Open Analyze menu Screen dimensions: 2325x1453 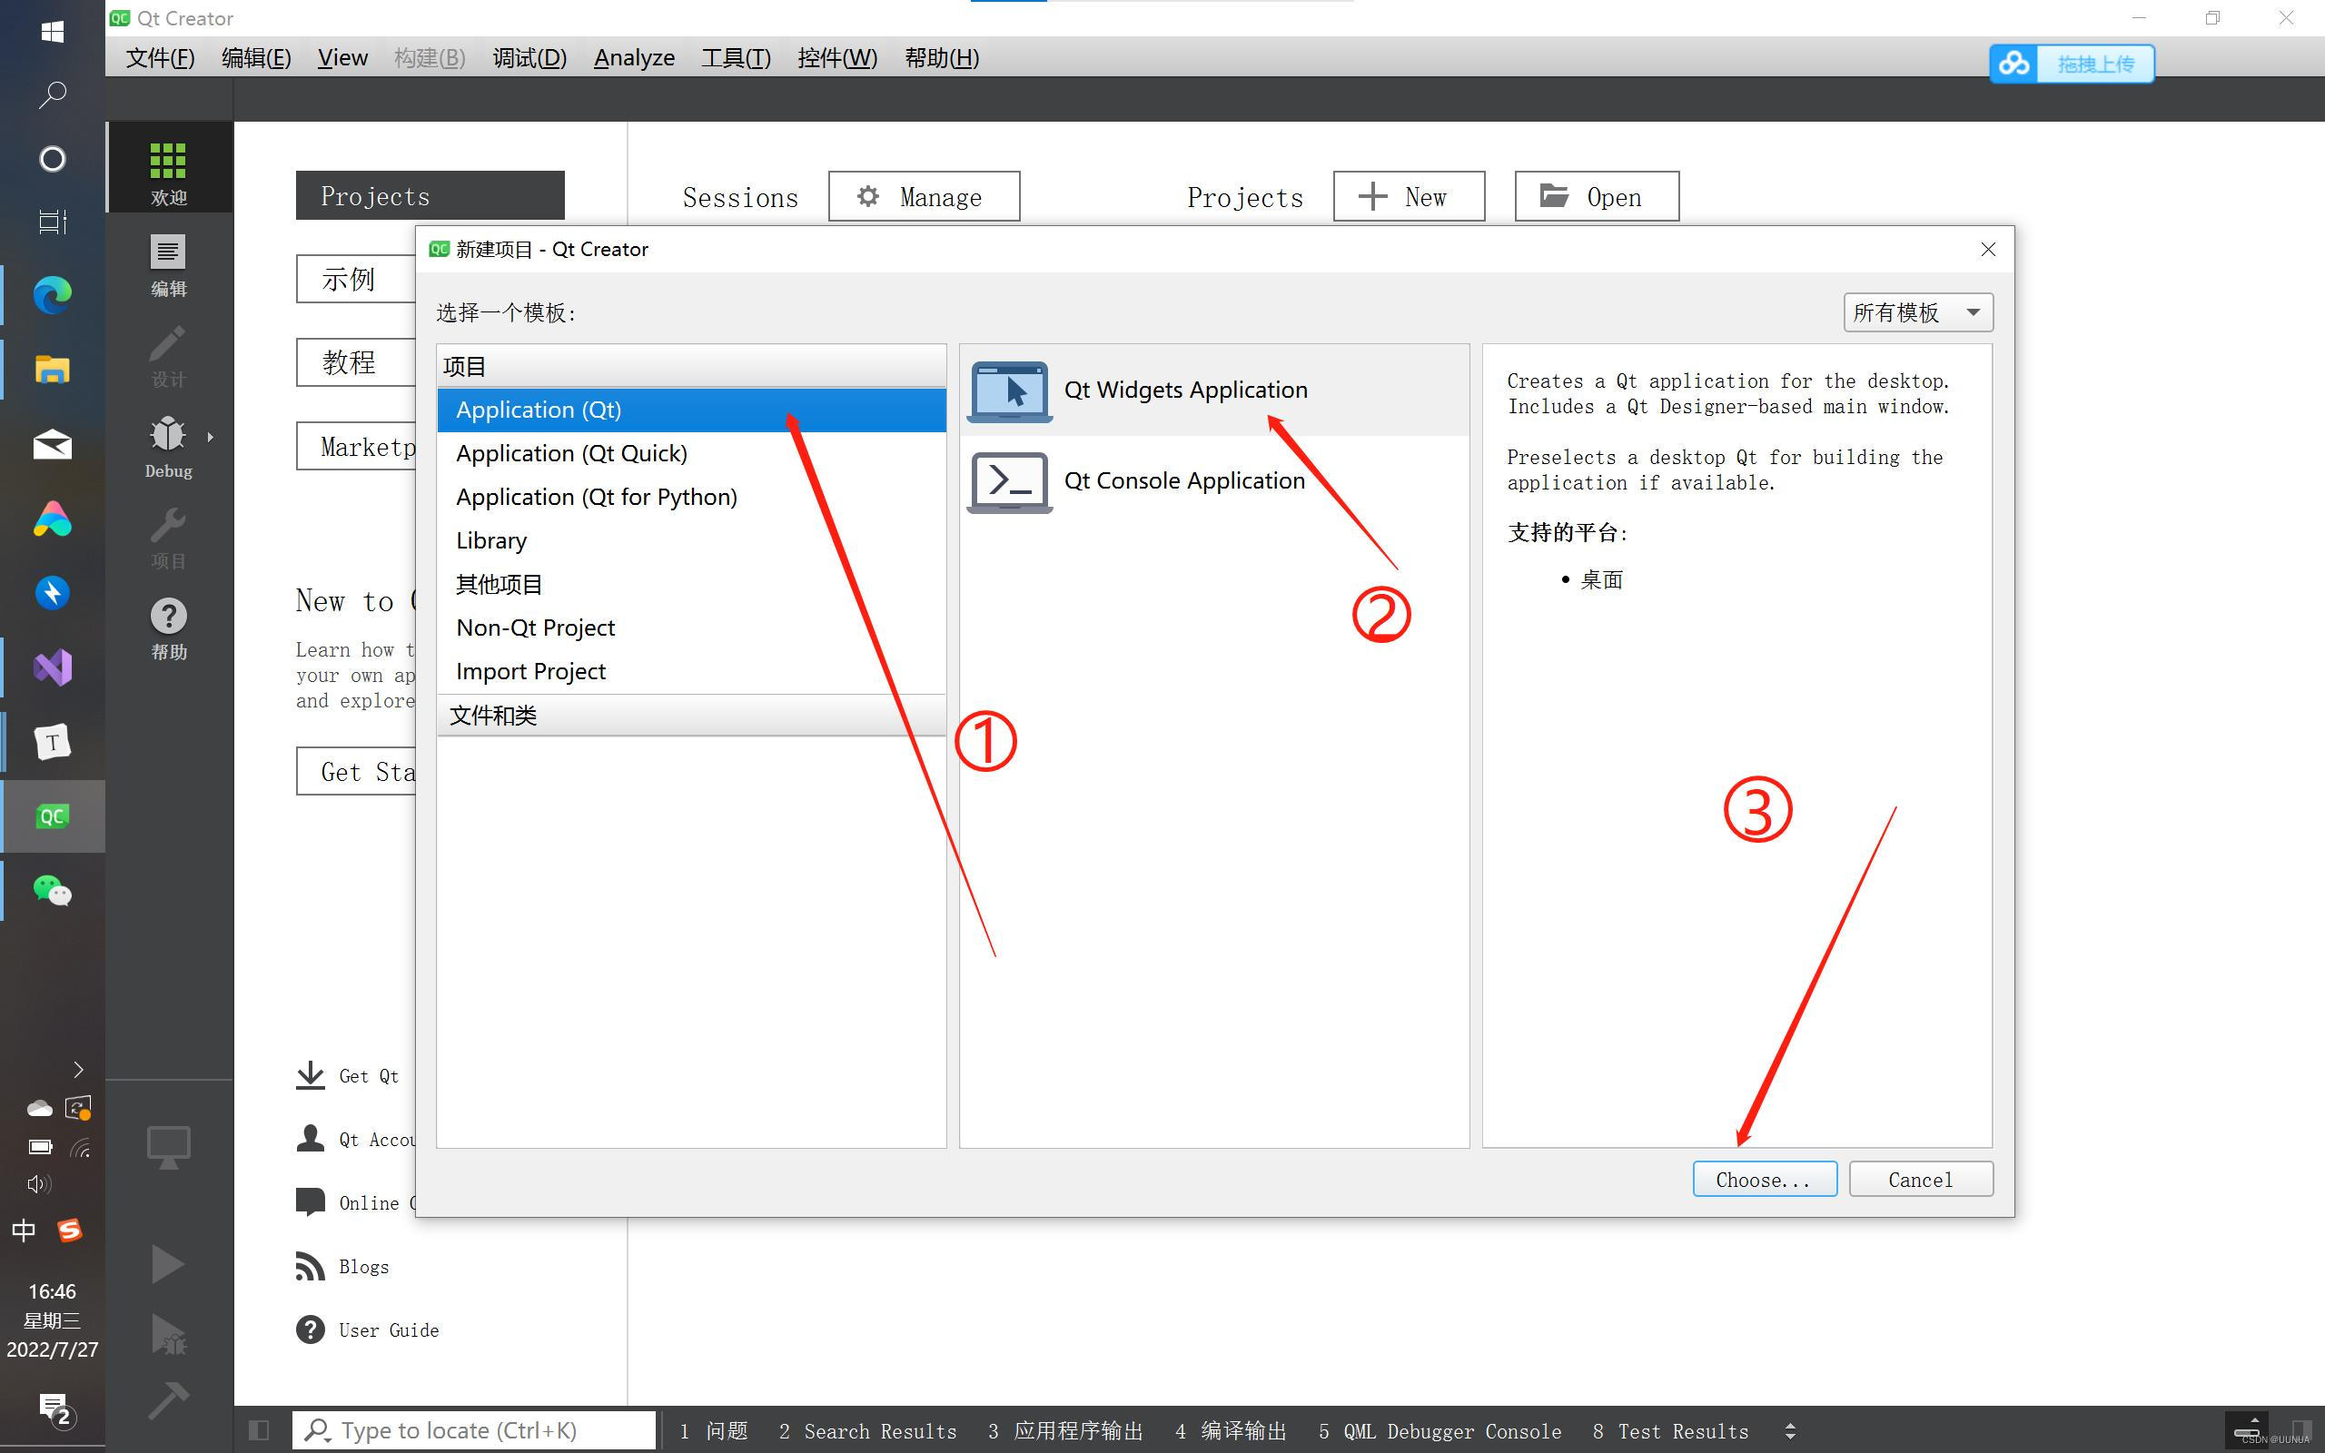click(x=634, y=57)
